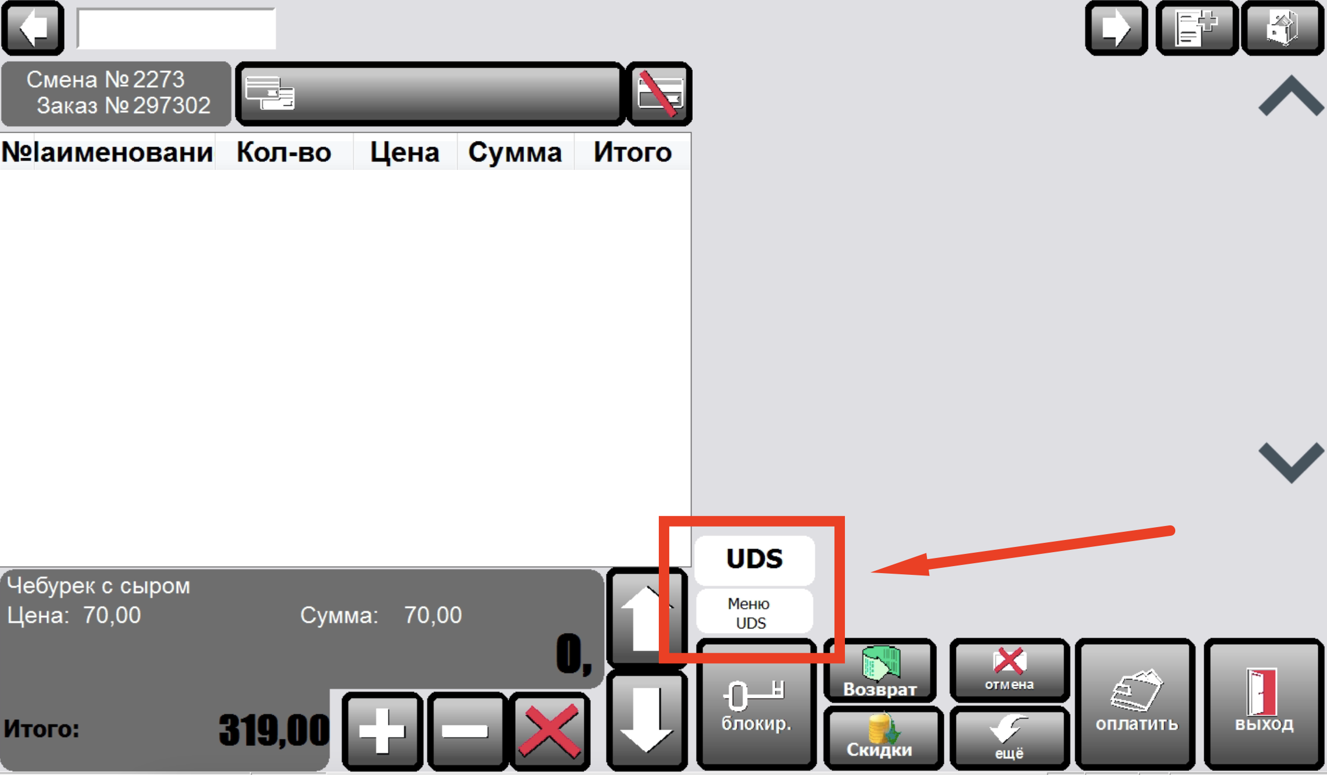The image size is (1327, 775).
Task: Move selection down with the large down arrow
Action: [x=647, y=720]
